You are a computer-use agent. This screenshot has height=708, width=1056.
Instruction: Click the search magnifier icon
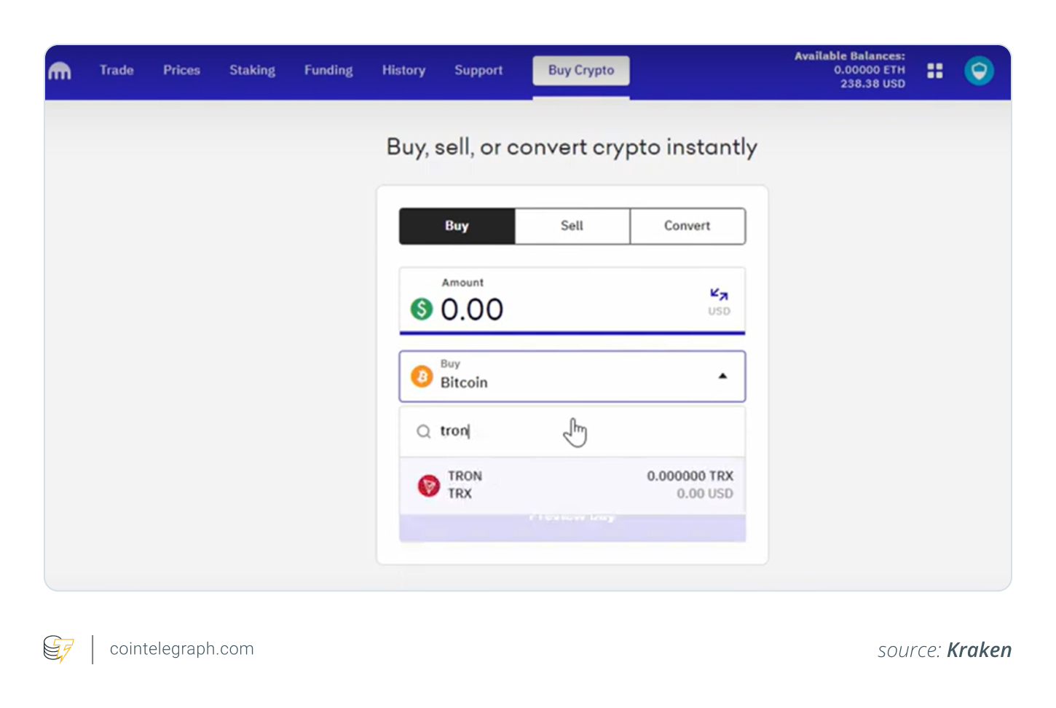tap(423, 431)
